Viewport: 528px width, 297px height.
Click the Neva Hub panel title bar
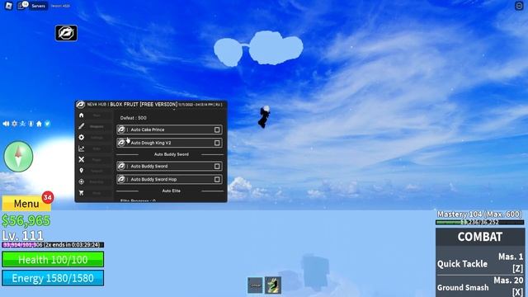[x=151, y=105]
